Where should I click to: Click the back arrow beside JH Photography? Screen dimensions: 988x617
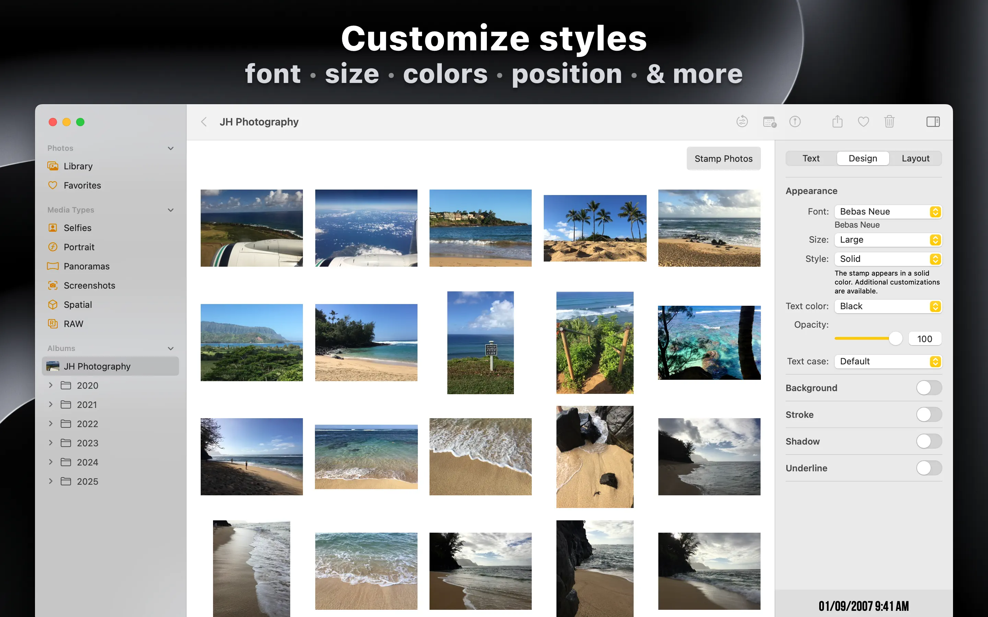point(204,122)
